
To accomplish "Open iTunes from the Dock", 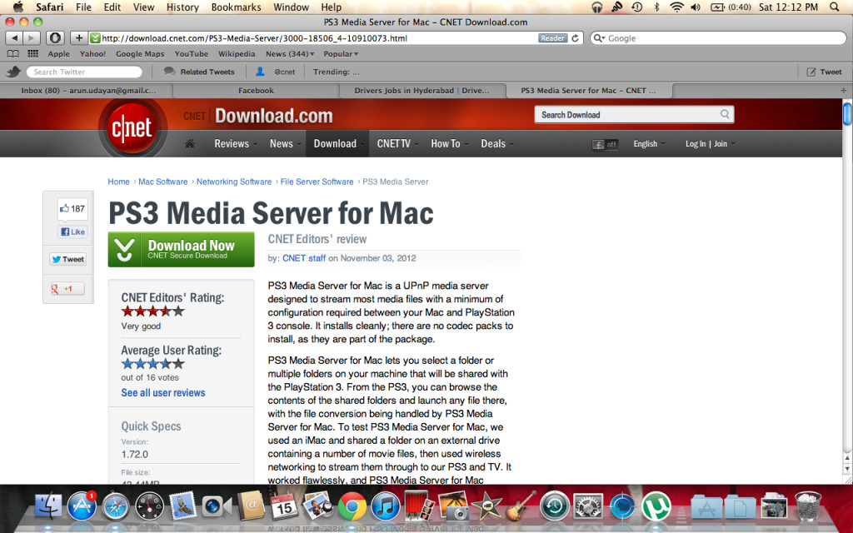I will (385, 507).
